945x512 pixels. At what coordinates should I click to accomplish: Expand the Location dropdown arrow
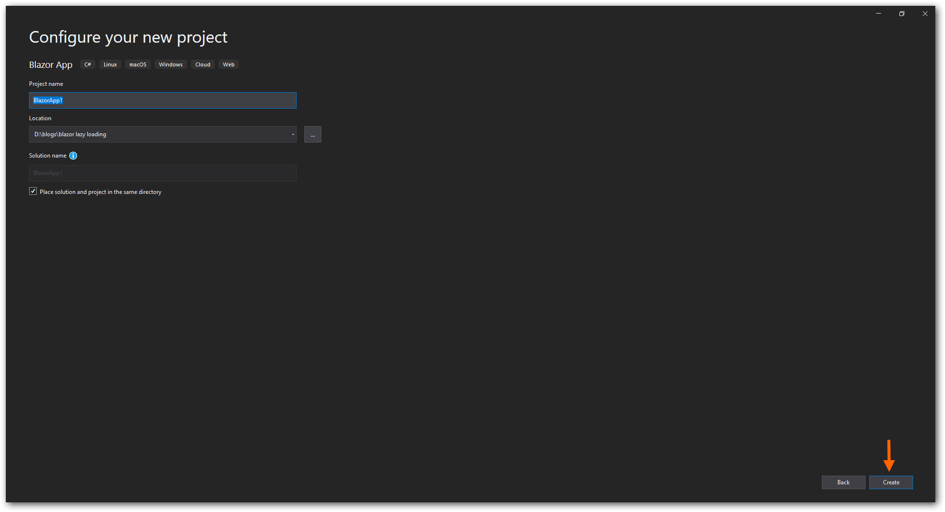coord(293,134)
